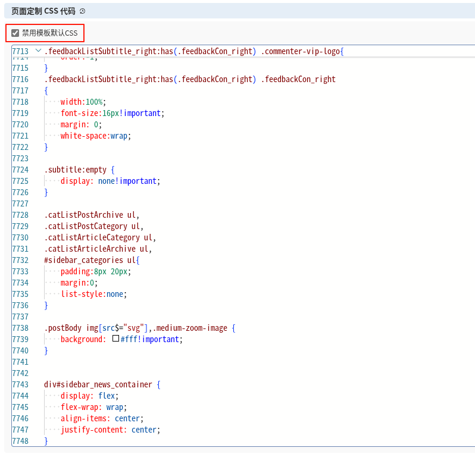Image resolution: width=475 pixels, height=454 pixels.
Task: Click line number 7743 in the gutter
Action: pyautogui.click(x=20, y=384)
